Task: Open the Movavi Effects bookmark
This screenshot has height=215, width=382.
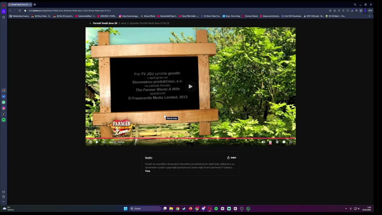Action: click(148, 16)
